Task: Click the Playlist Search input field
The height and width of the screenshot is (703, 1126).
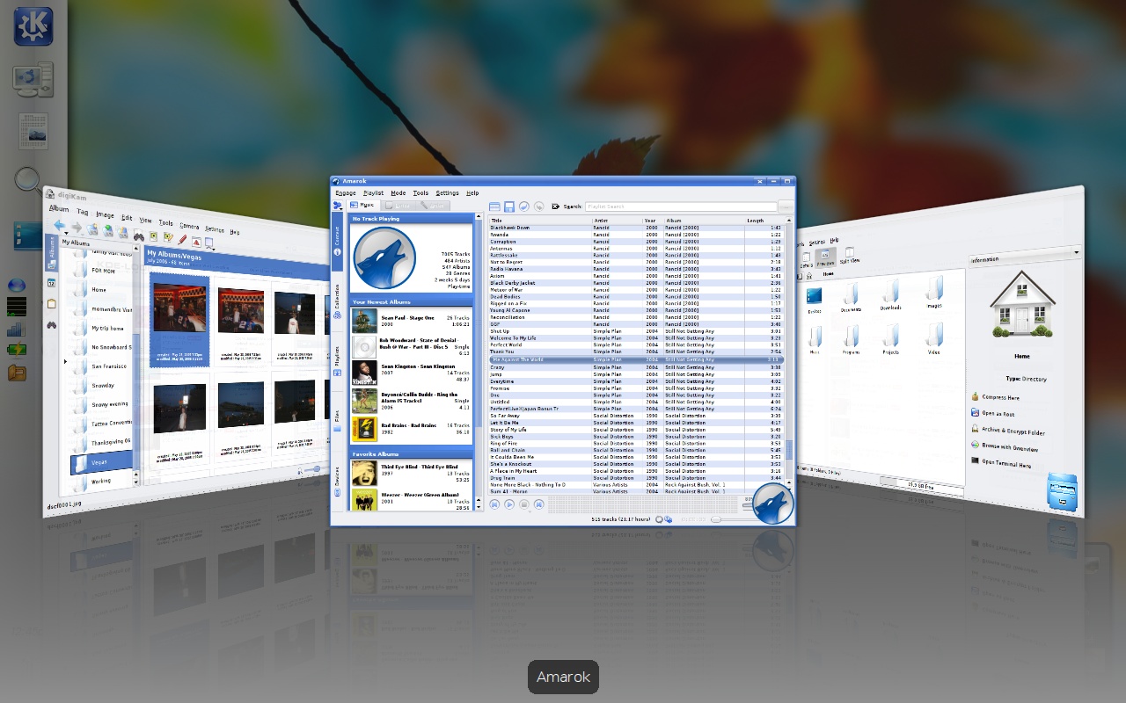Action: [681, 207]
